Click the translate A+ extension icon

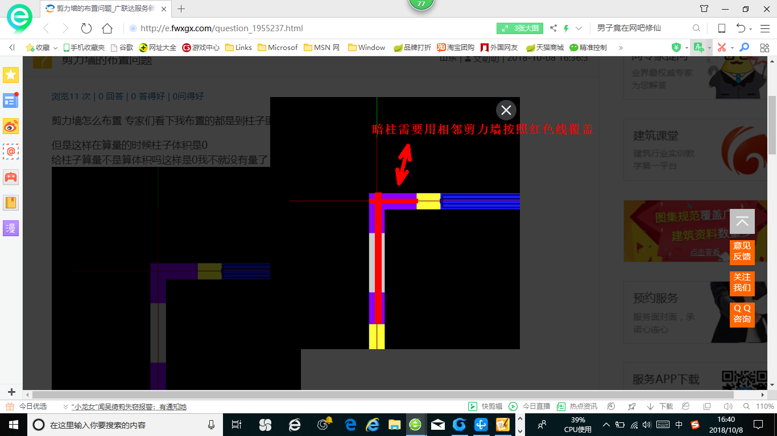[x=699, y=48]
